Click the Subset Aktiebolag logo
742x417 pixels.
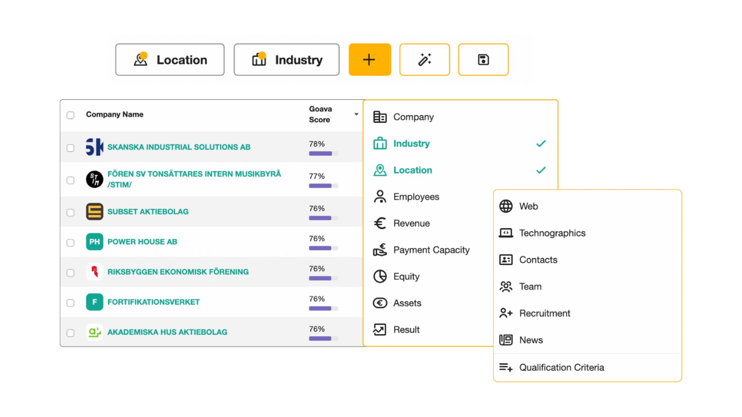94,212
